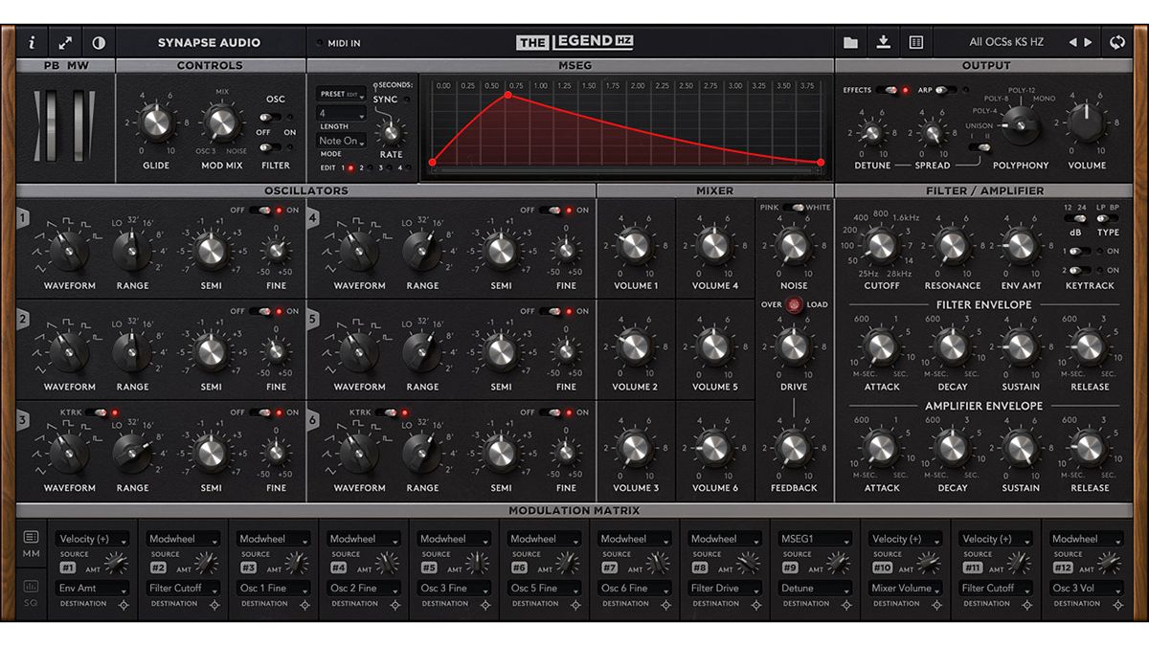Toggle the contrast theme icon
Viewport: 1149px width, 646px height.
click(x=98, y=42)
